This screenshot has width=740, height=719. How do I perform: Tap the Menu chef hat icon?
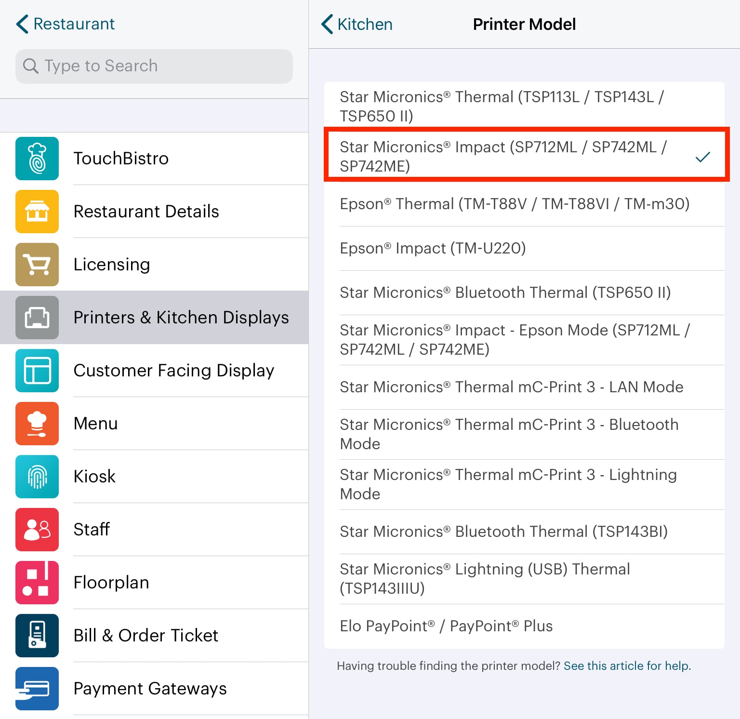point(37,424)
